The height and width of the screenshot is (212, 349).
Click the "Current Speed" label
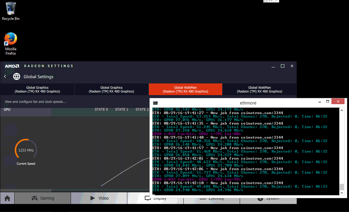tap(26, 164)
